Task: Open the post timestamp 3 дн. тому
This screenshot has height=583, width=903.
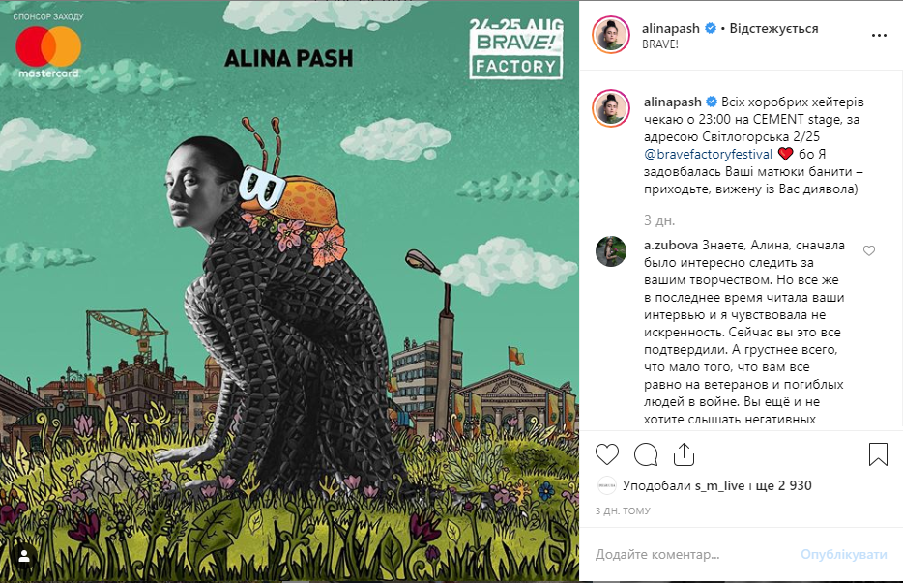Action: click(x=623, y=511)
